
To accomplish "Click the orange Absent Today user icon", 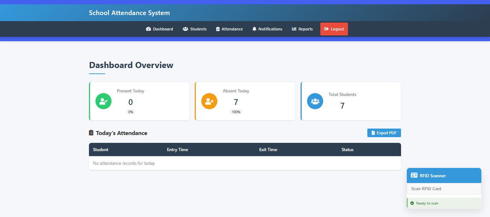I will point(209,101).
